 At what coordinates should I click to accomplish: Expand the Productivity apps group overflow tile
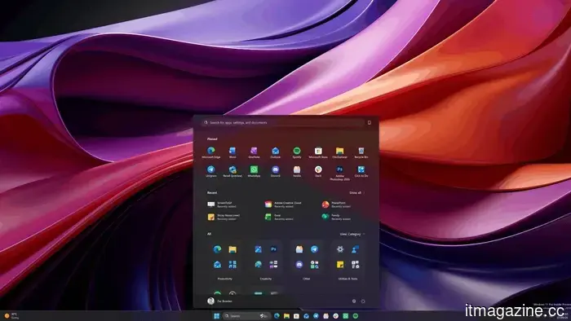tap(232, 265)
